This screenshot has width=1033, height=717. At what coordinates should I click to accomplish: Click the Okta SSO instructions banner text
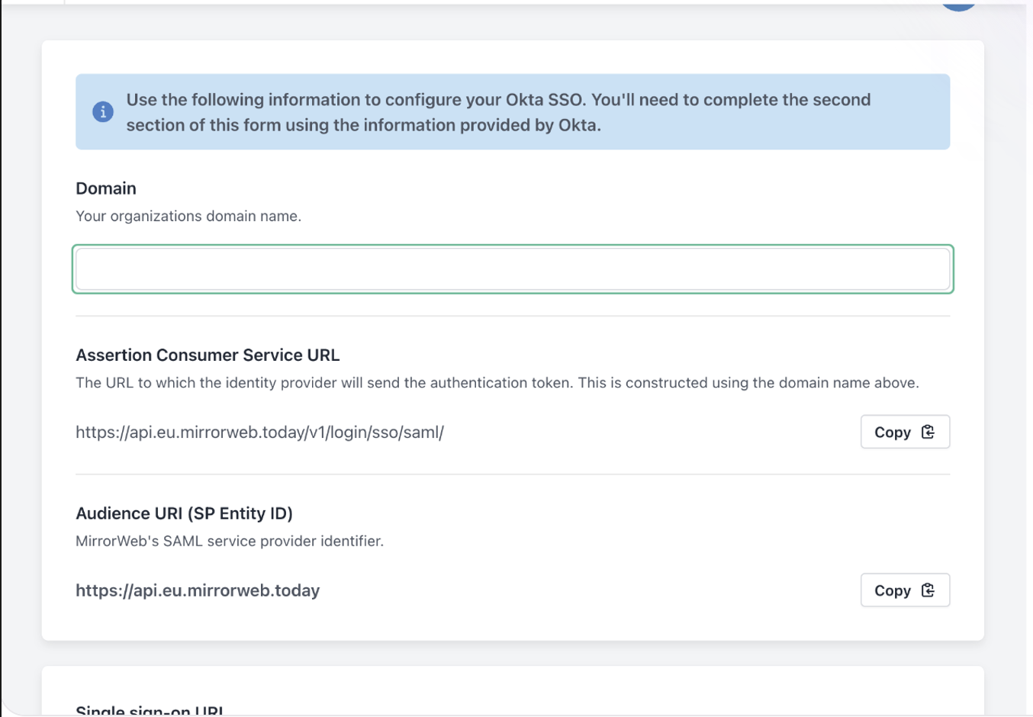[x=498, y=112]
